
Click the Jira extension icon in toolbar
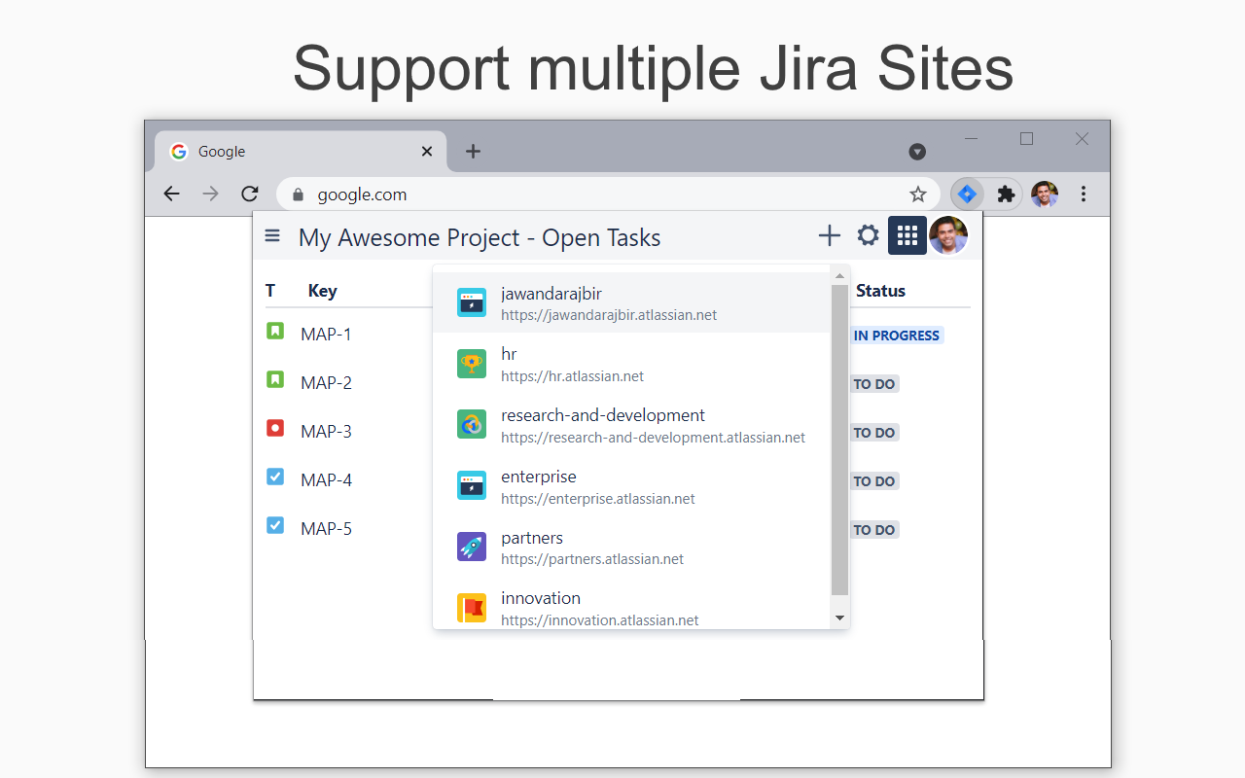point(967,194)
